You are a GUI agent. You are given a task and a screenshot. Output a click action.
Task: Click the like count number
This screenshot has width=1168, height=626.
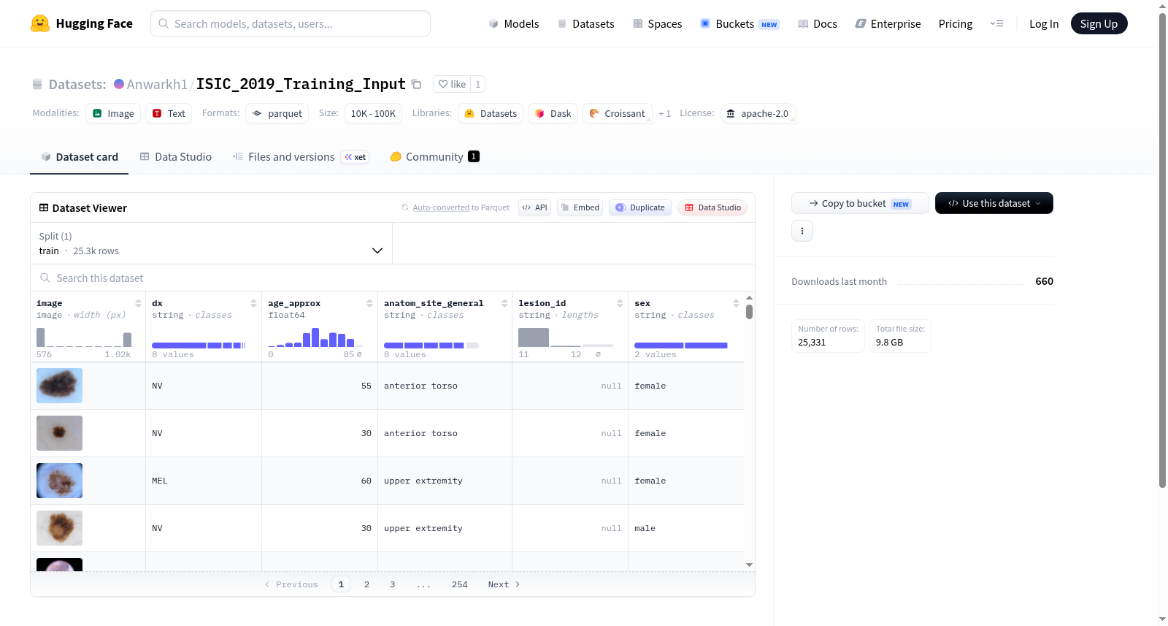[478, 84]
